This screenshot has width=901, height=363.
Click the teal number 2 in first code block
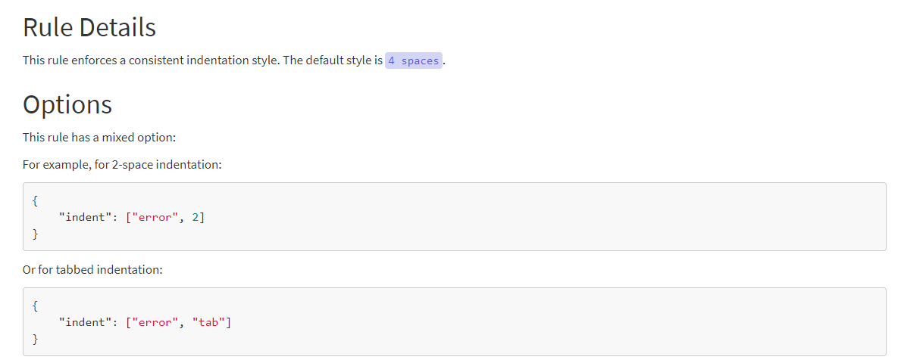(196, 217)
